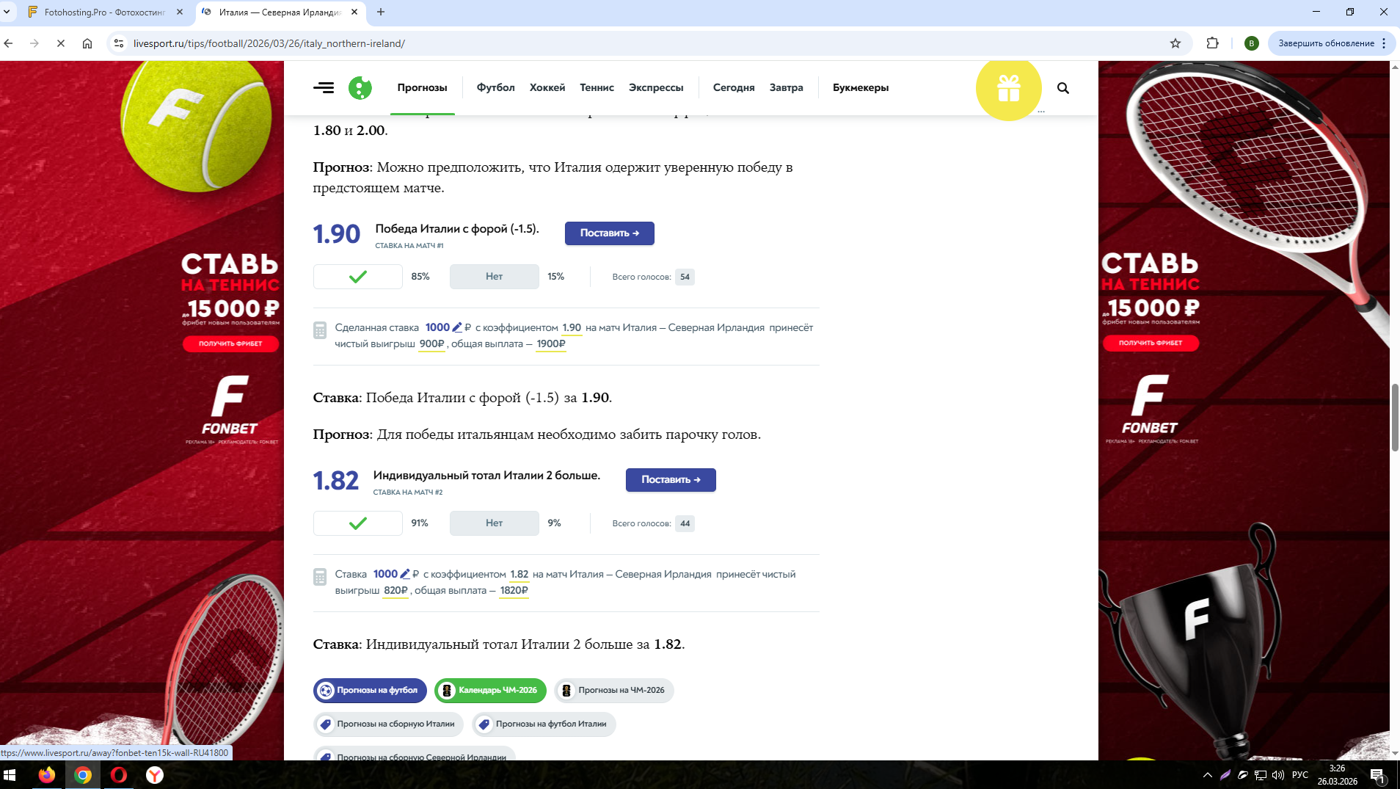Click the green Livesport logo

[x=360, y=88]
